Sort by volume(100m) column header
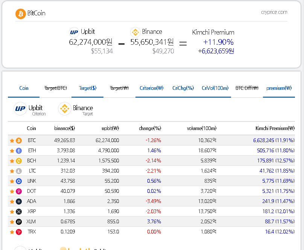The width and height of the screenshot is (304, 250). 202,128
